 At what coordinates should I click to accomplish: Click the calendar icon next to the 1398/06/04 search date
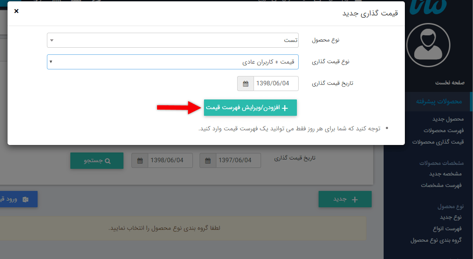[139, 160]
